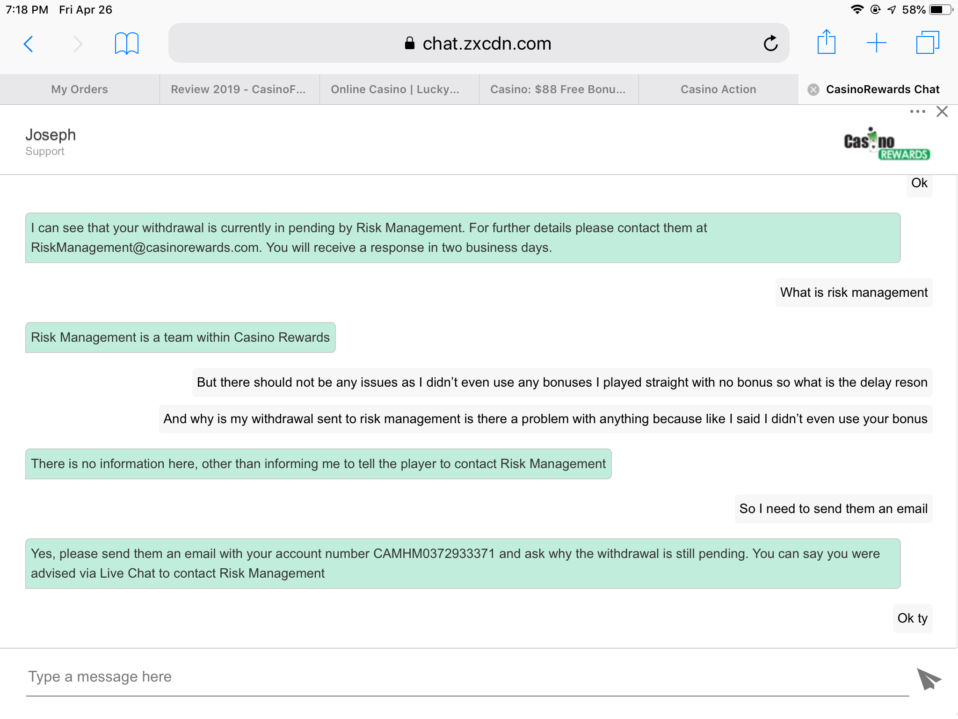The width and height of the screenshot is (958, 719).
Task: Tap the 58% battery percentage text
Action: pos(914,9)
